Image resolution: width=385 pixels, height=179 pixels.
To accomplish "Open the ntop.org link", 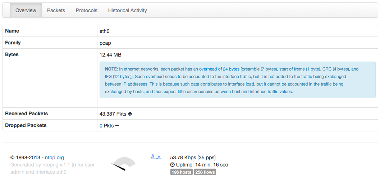I will click(54, 158).
